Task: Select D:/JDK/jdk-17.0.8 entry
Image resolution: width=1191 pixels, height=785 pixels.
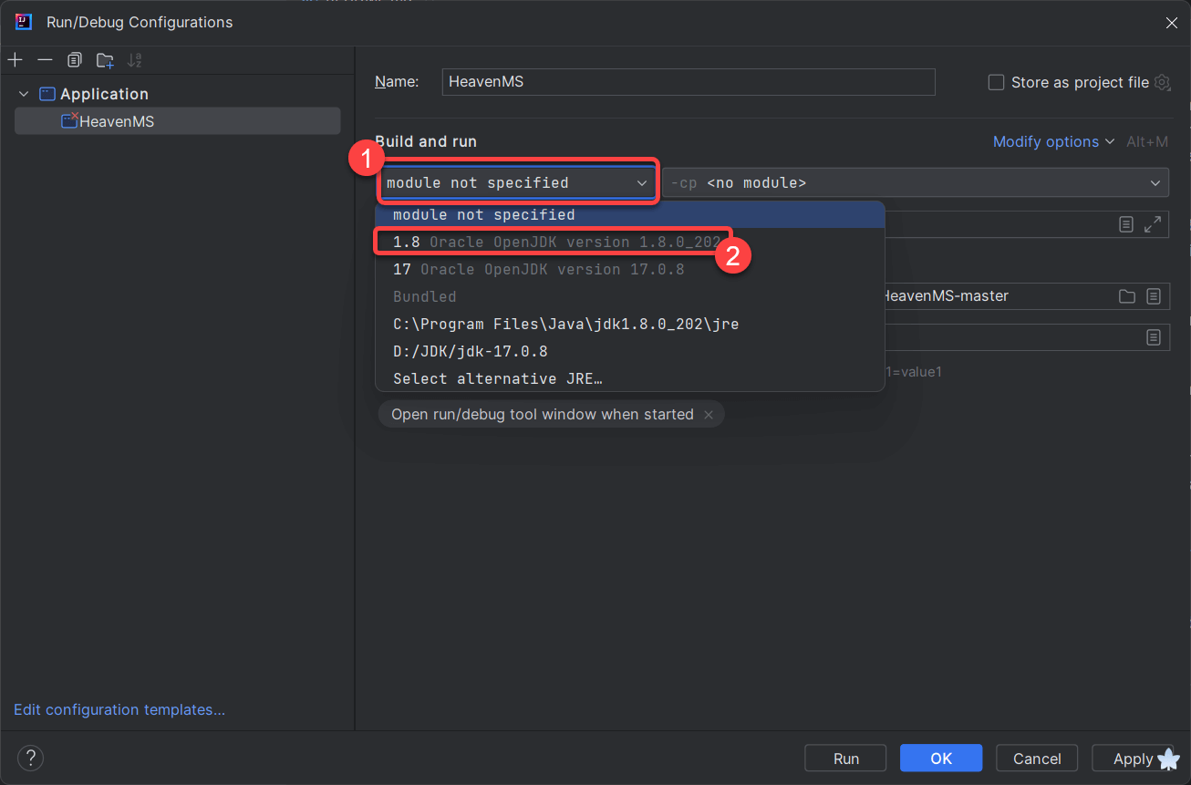Action: pos(629,351)
